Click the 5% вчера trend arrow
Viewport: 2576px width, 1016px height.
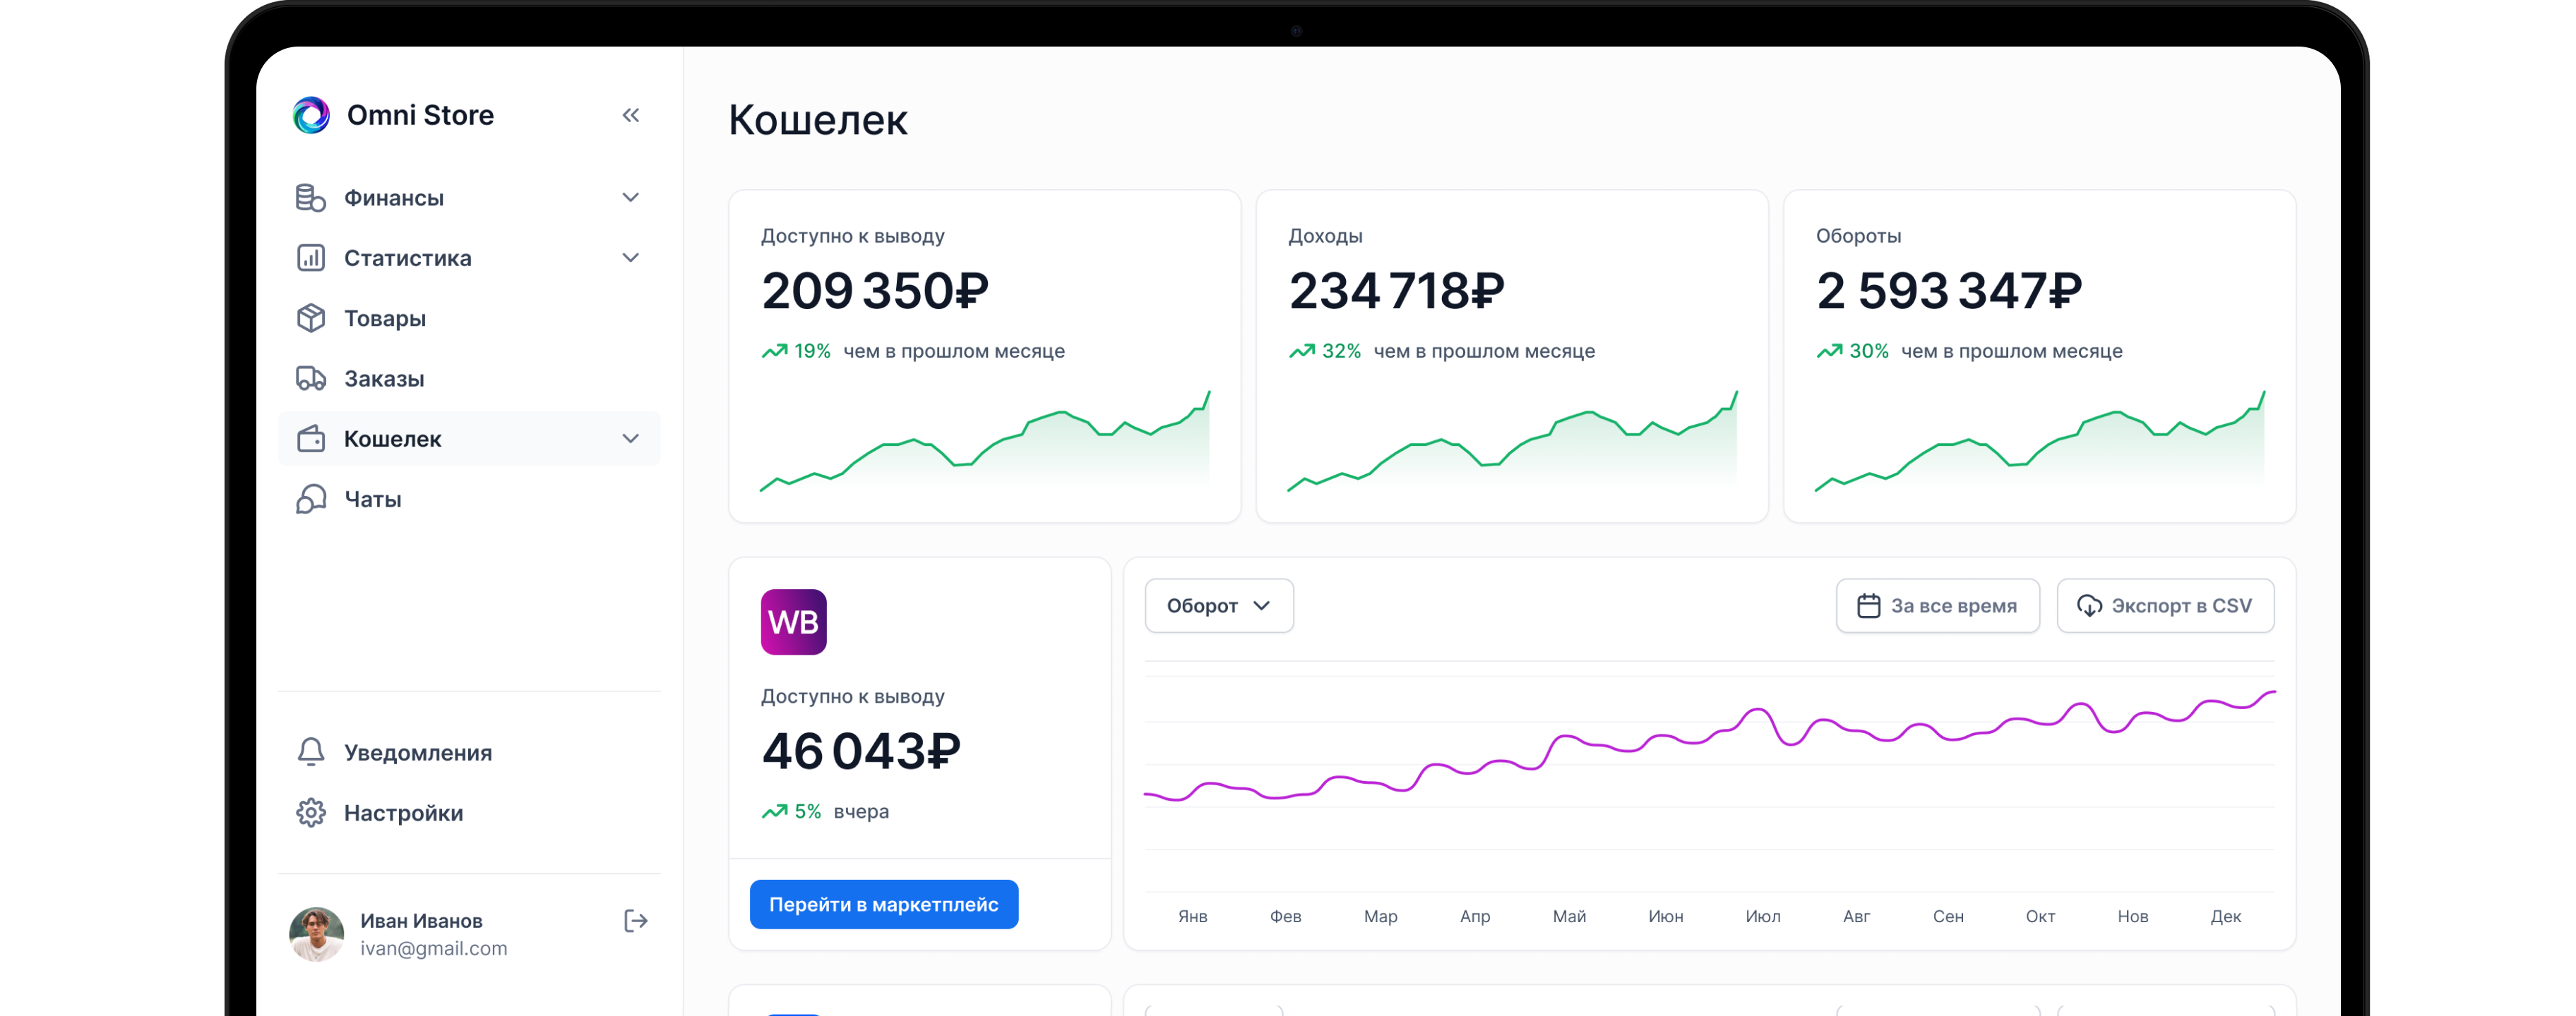[x=774, y=811]
